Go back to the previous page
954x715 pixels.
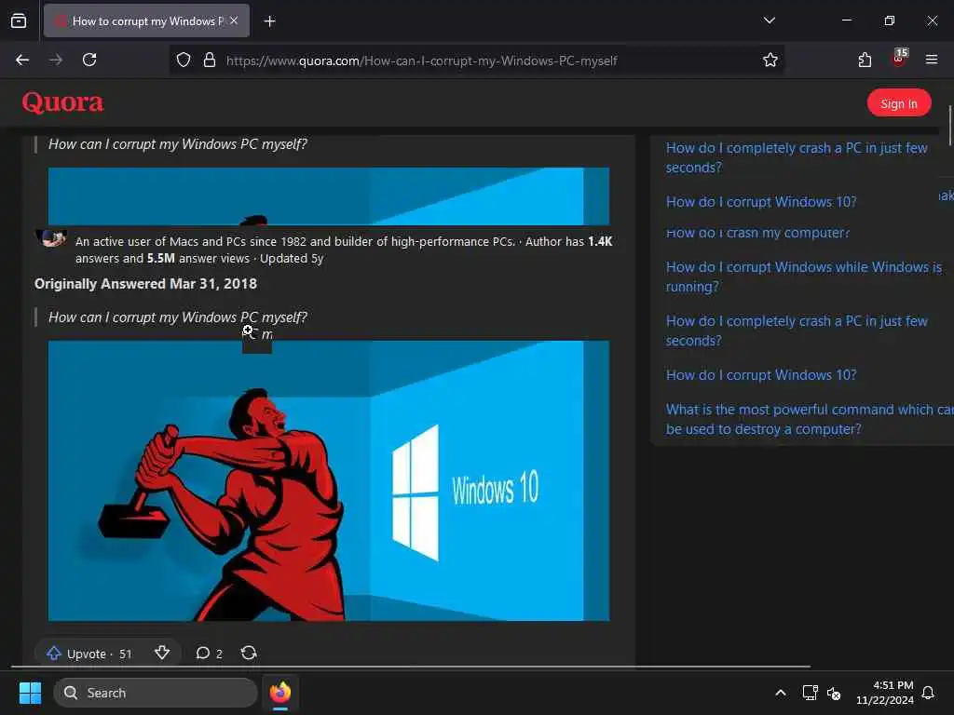coord(22,60)
